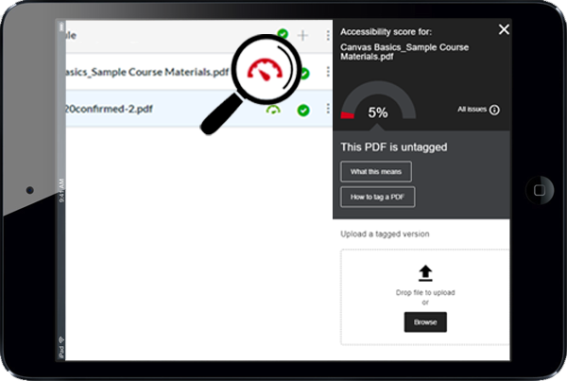Image resolution: width=567 pixels, height=381 pixels.
Task: Select the 'This PDF is untagged' heading
Action: (x=393, y=147)
